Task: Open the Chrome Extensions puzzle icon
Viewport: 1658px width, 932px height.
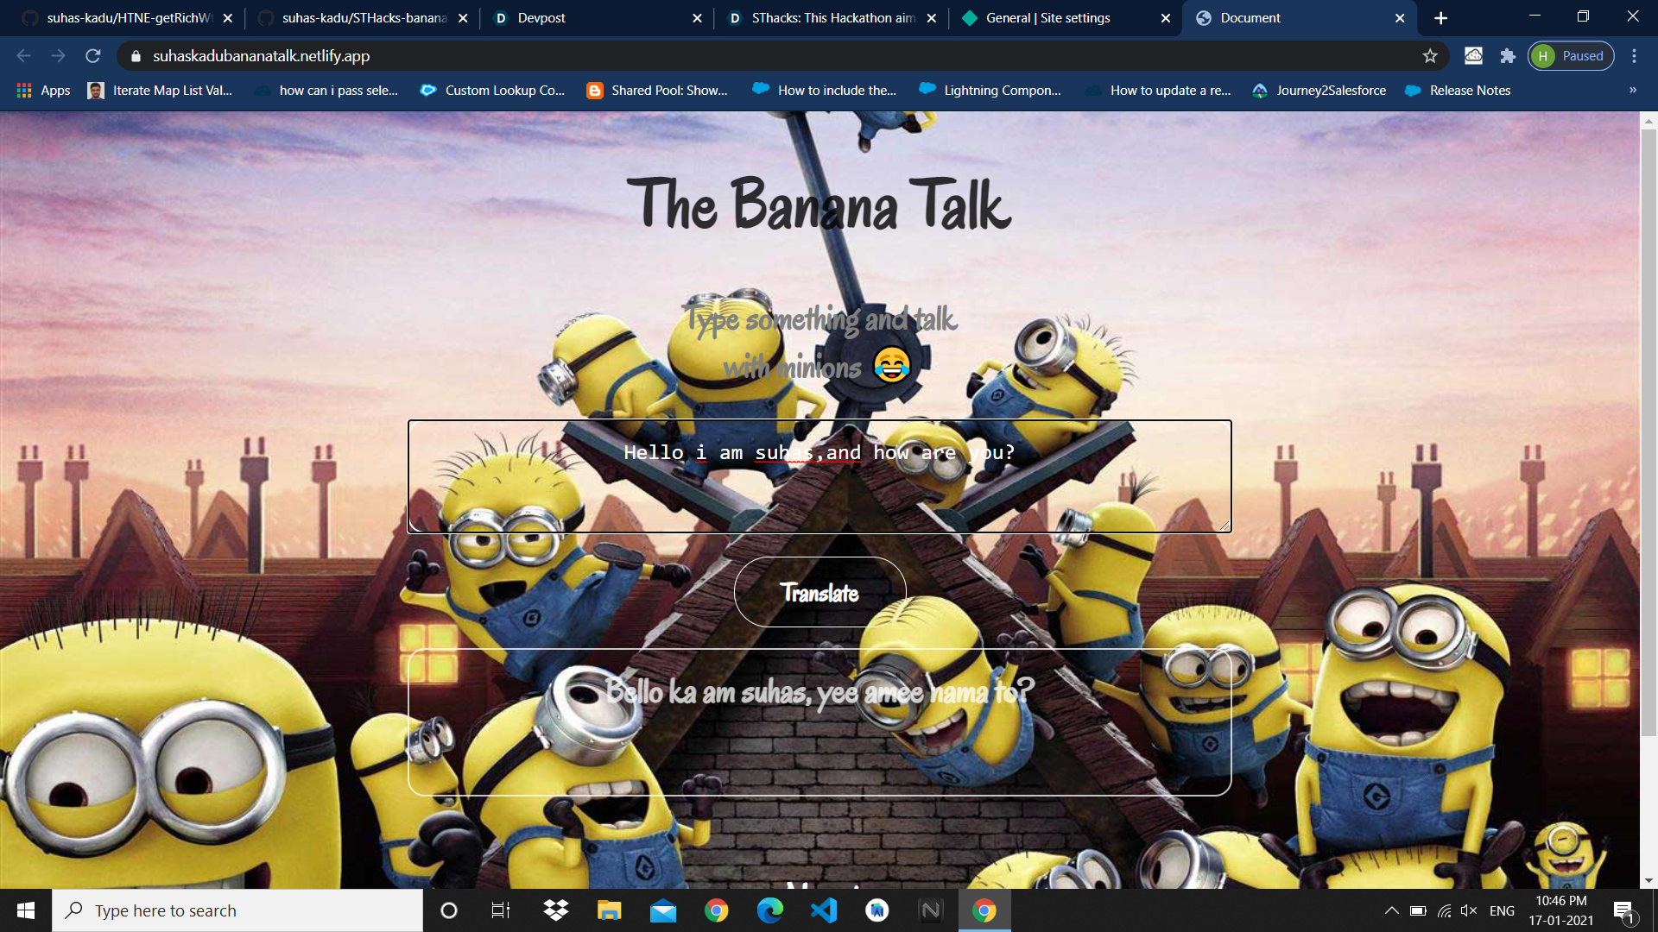Action: 1508,56
